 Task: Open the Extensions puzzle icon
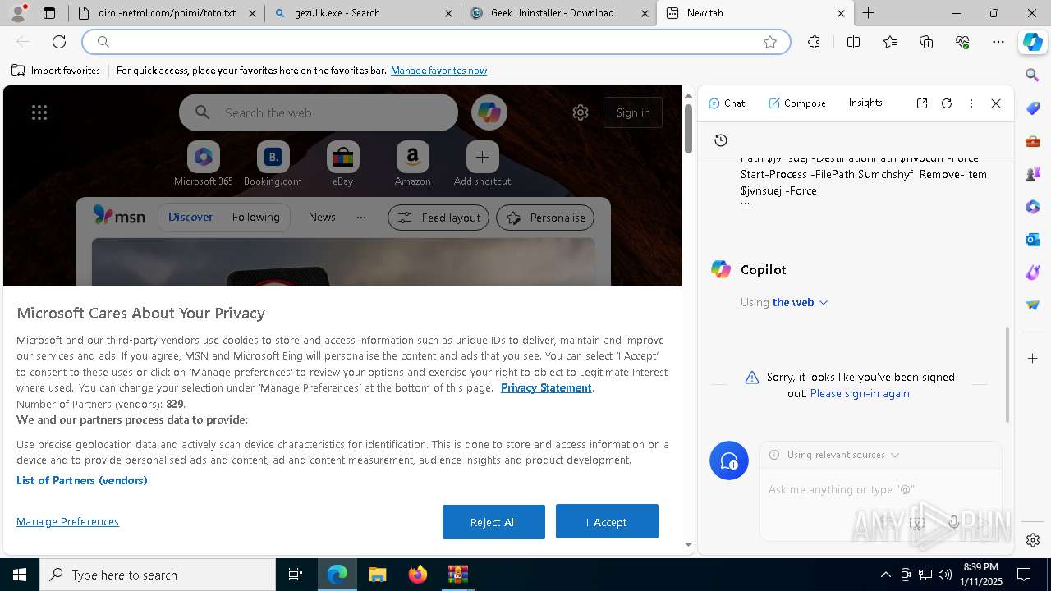coord(814,42)
